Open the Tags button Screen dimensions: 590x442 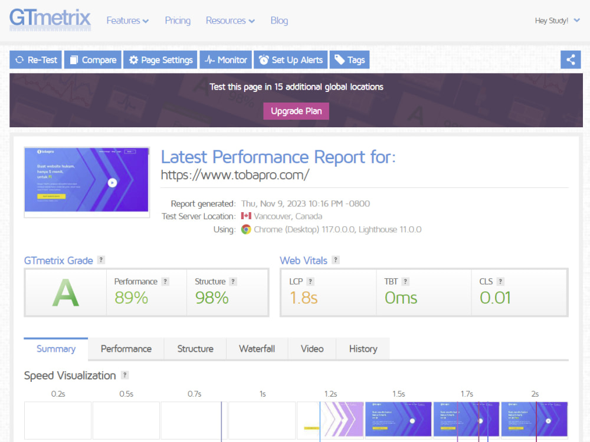349,60
